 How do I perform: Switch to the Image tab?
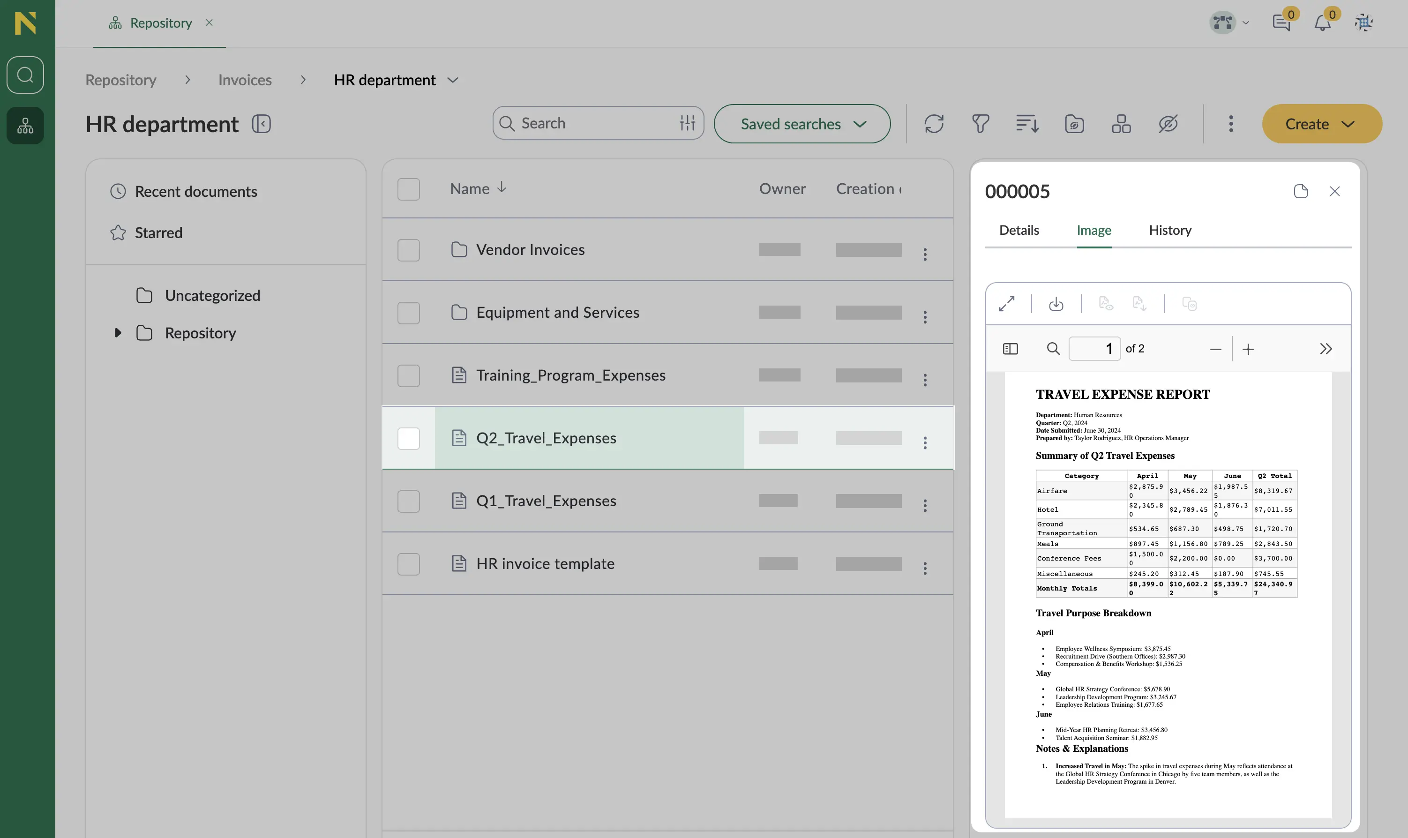pyautogui.click(x=1094, y=231)
